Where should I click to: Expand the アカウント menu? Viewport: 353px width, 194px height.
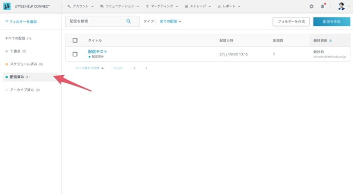pyautogui.click(x=81, y=6)
